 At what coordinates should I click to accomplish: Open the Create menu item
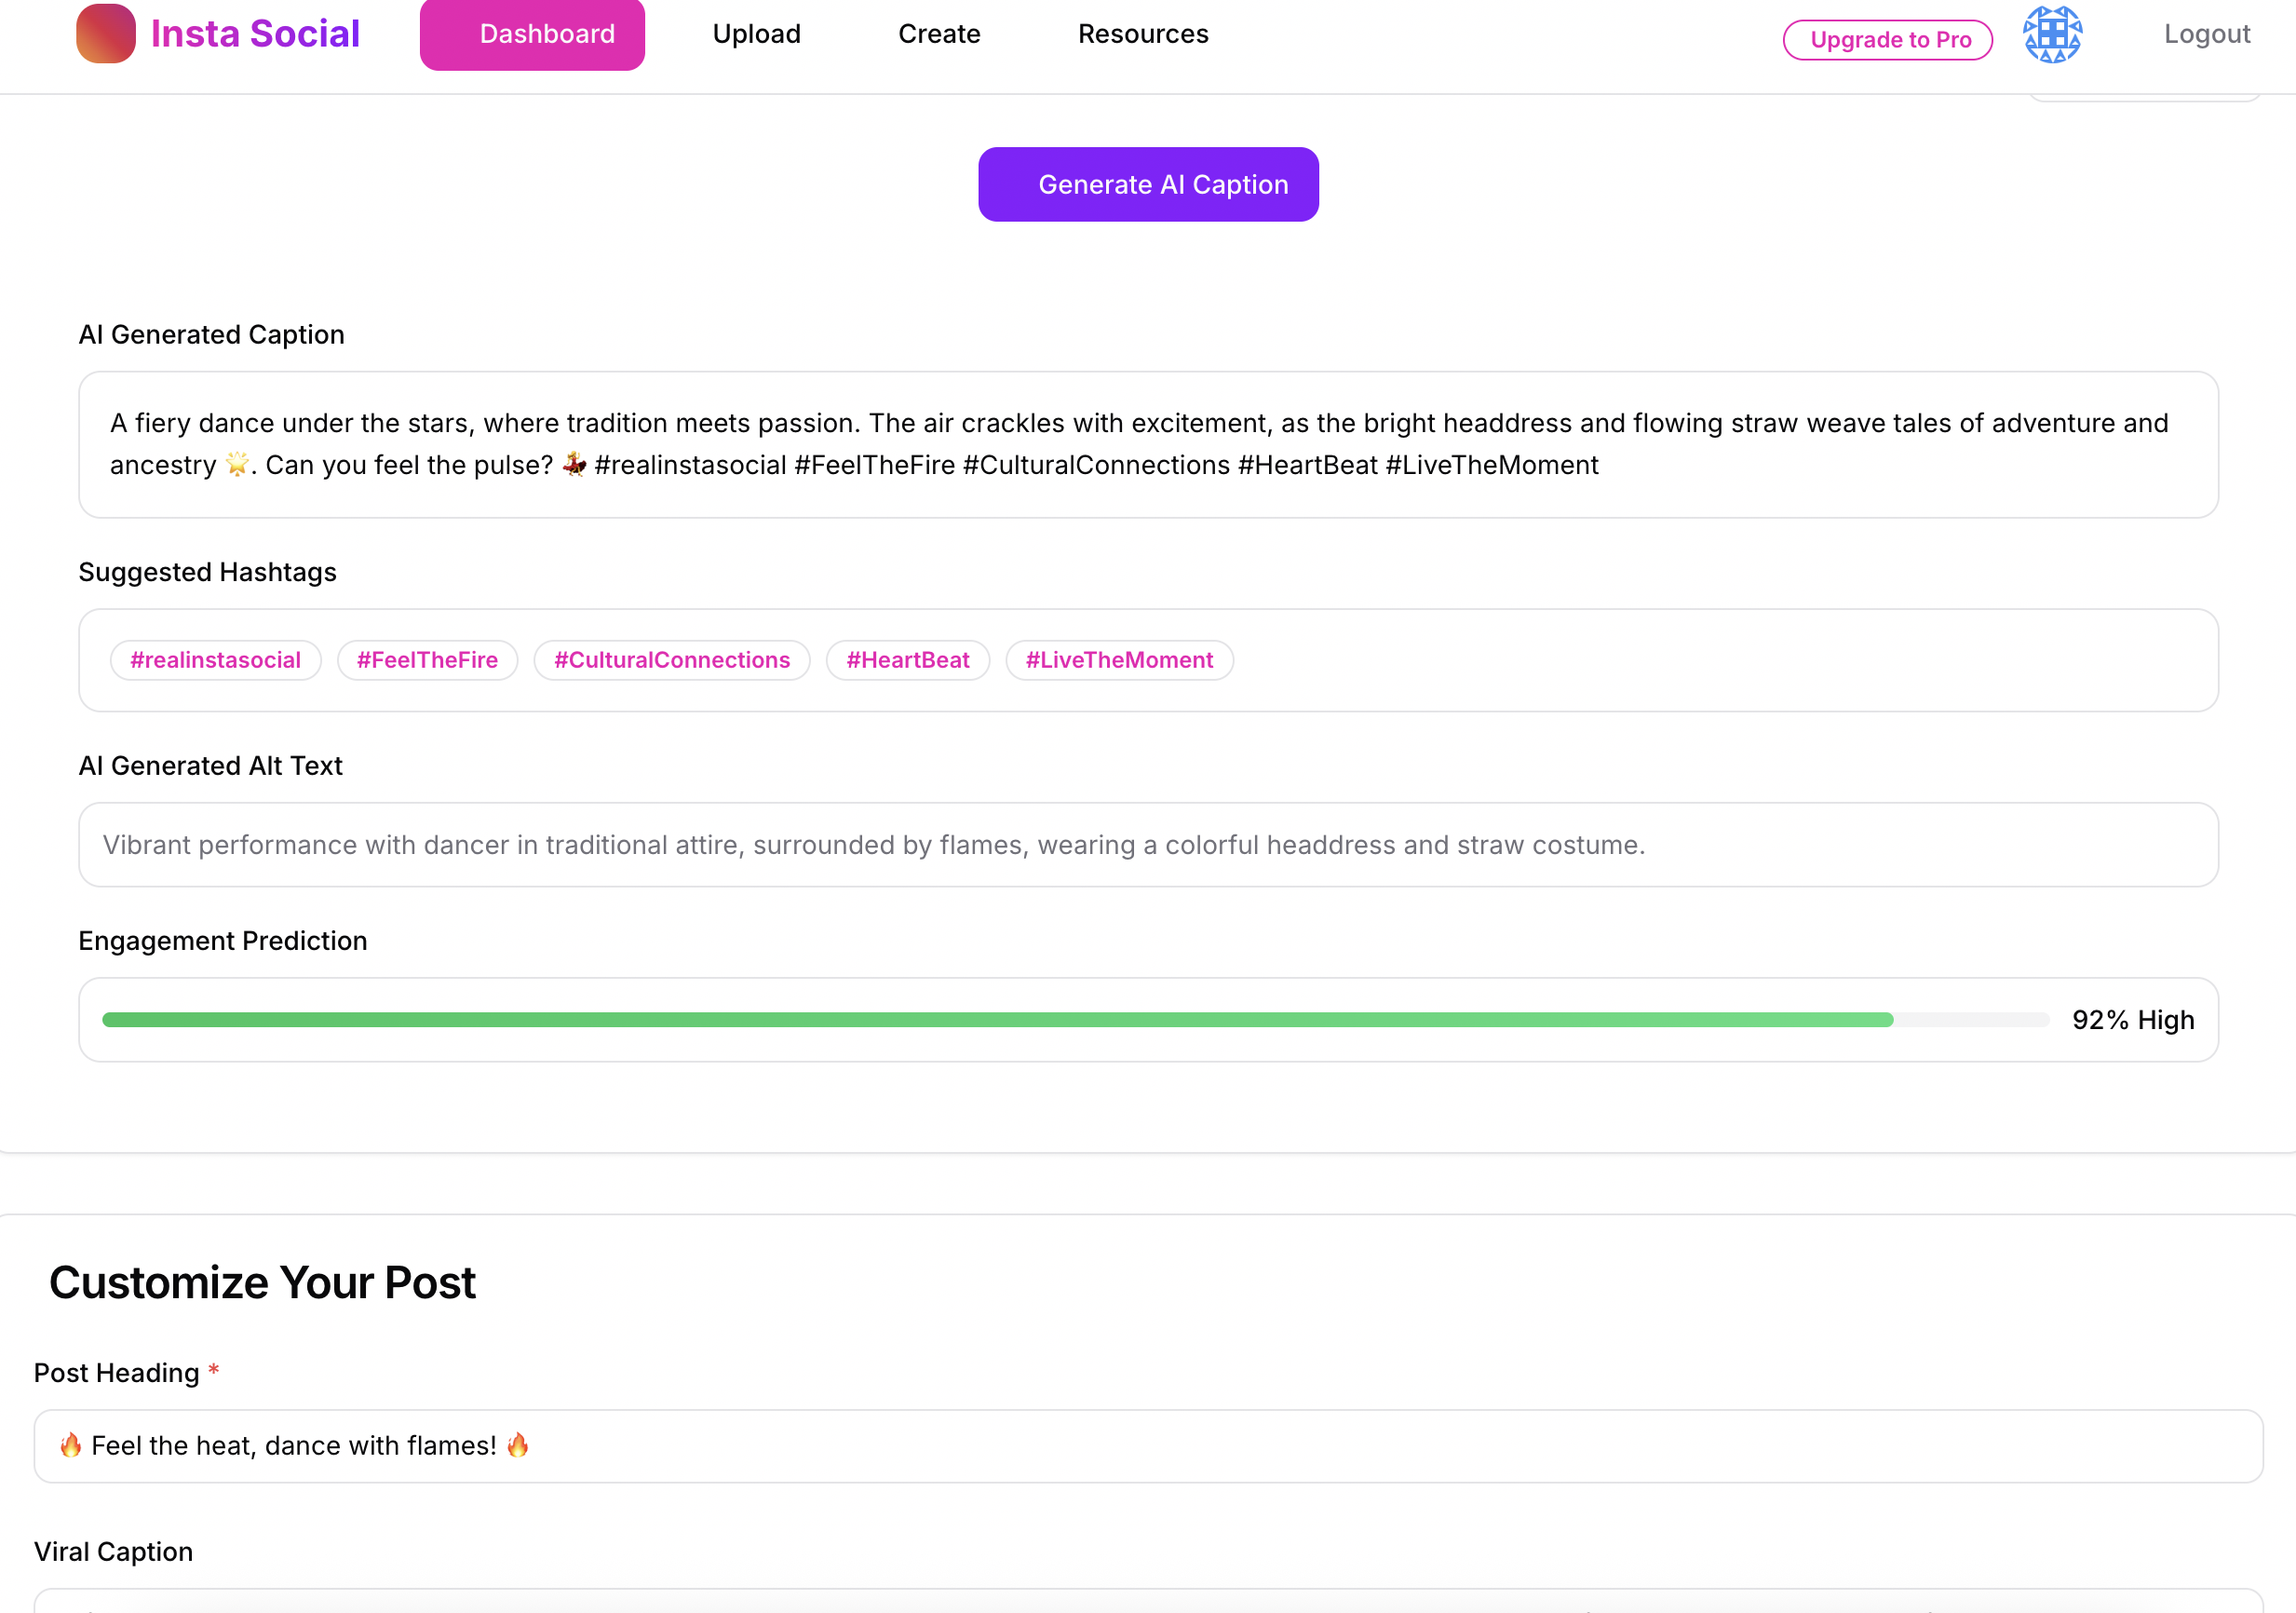(x=938, y=34)
